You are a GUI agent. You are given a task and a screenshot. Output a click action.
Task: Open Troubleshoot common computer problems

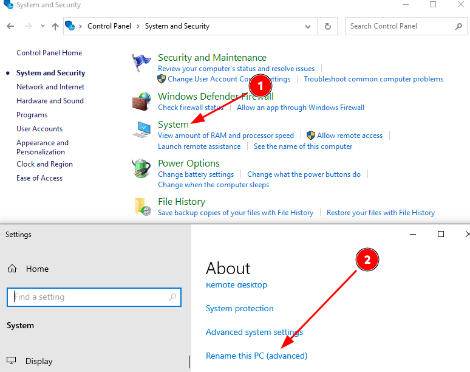[373, 79]
